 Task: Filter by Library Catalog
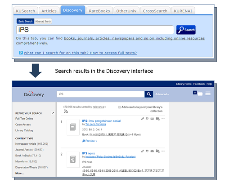point(24,130)
